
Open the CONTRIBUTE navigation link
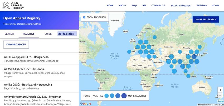pyautogui.click(x=158, y=6)
